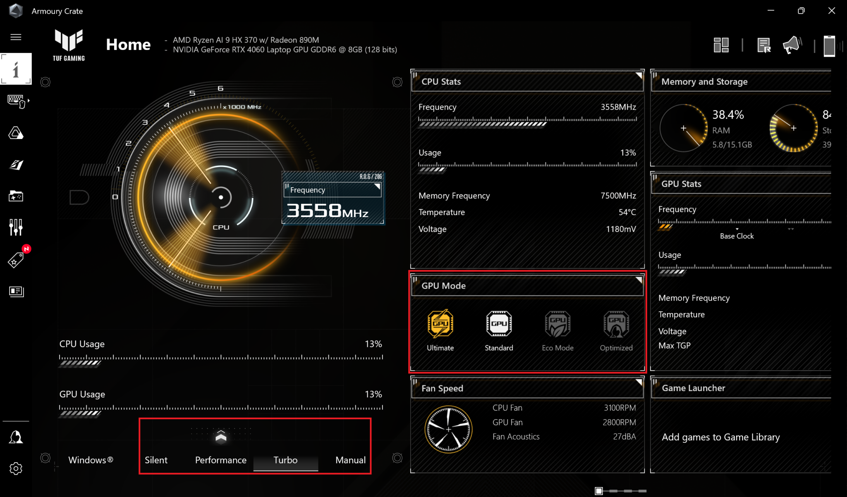Open the News sidebar icon
Viewport: 847px width, 497px height.
click(x=16, y=292)
